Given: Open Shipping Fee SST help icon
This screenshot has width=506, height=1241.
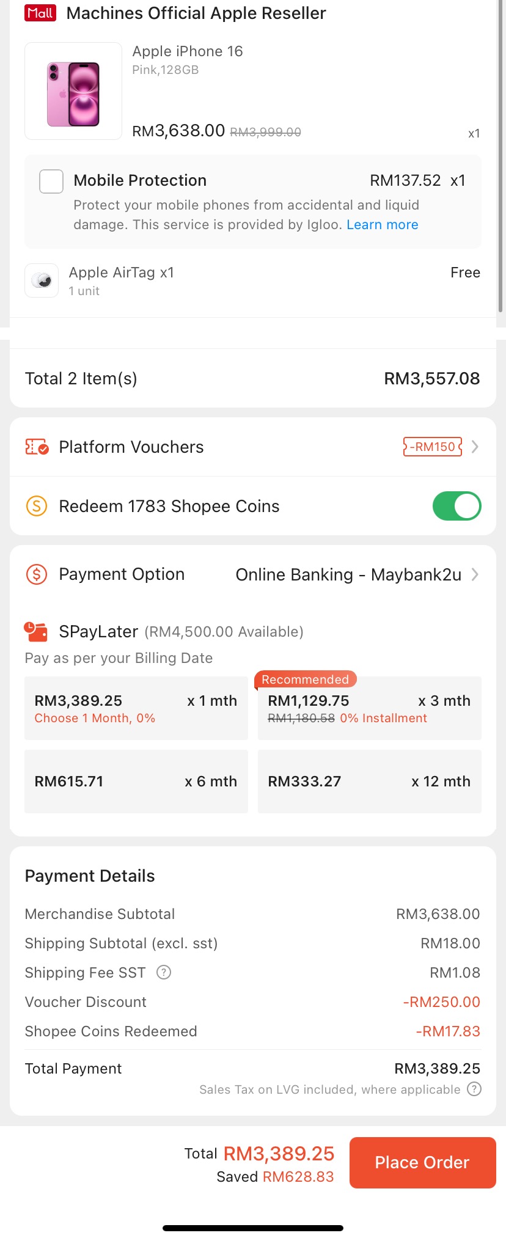Looking at the screenshot, I should [x=164, y=972].
